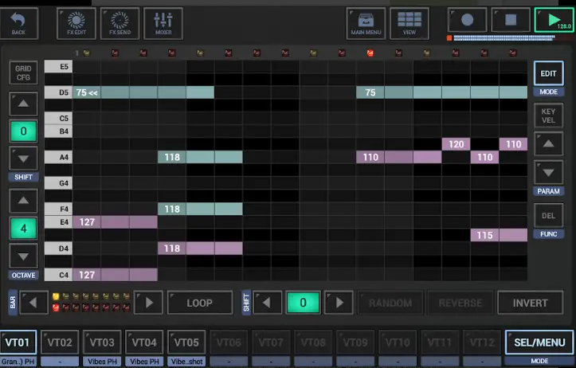Select the C4 note with velocity 127
This screenshot has width=576, height=368.
pyautogui.click(x=115, y=275)
